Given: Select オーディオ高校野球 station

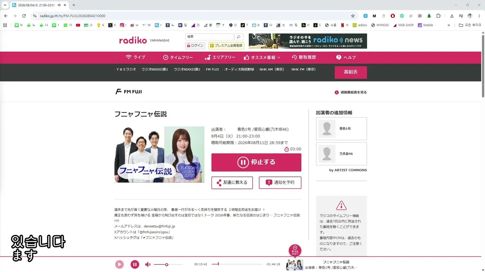Looking at the screenshot, I should (239, 70).
